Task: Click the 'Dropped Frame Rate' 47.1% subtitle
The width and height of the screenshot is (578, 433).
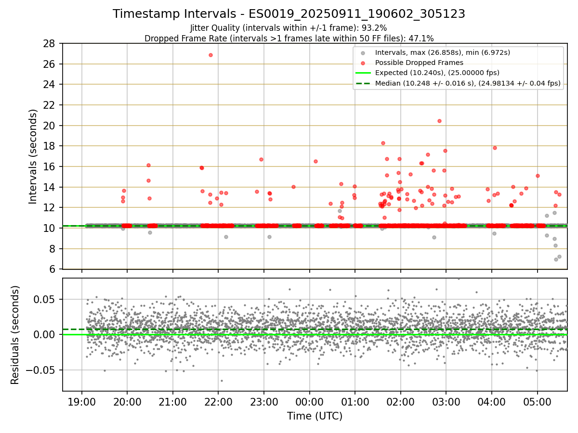Action: (289, 38)
